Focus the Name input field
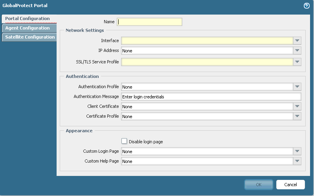The height and width of the screenshot is (196, 314). pos(150,22)
